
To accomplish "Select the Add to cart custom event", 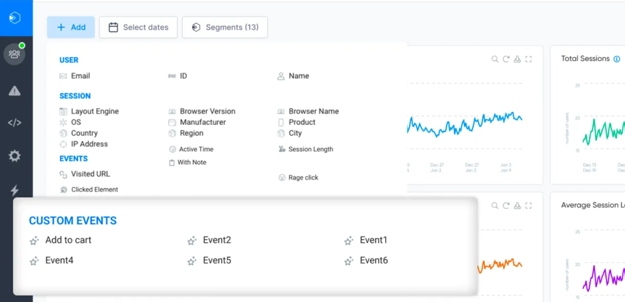I will coord(61,240).
